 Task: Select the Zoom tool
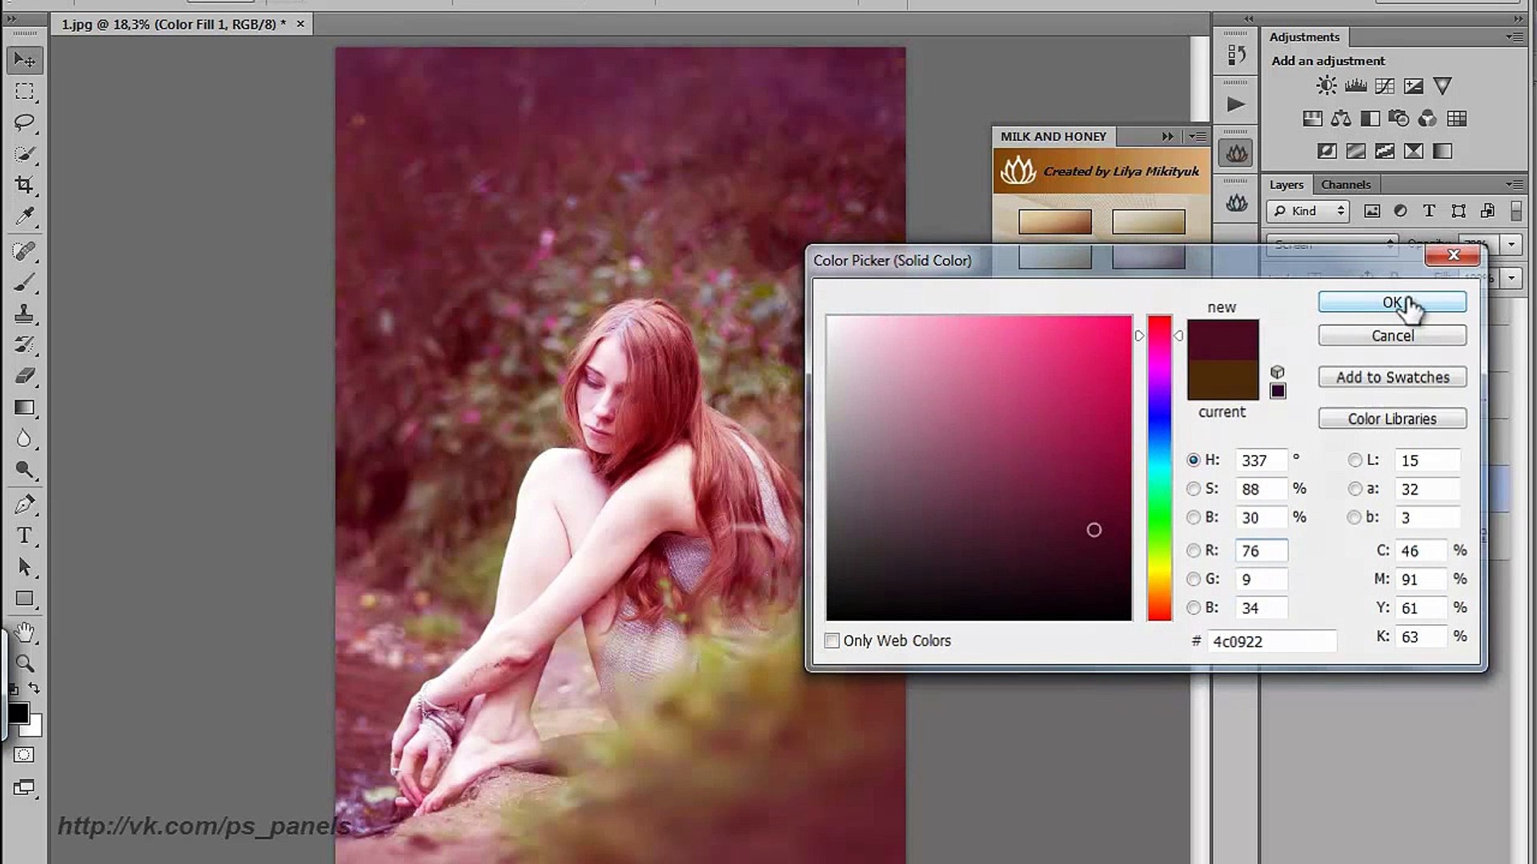24,664
